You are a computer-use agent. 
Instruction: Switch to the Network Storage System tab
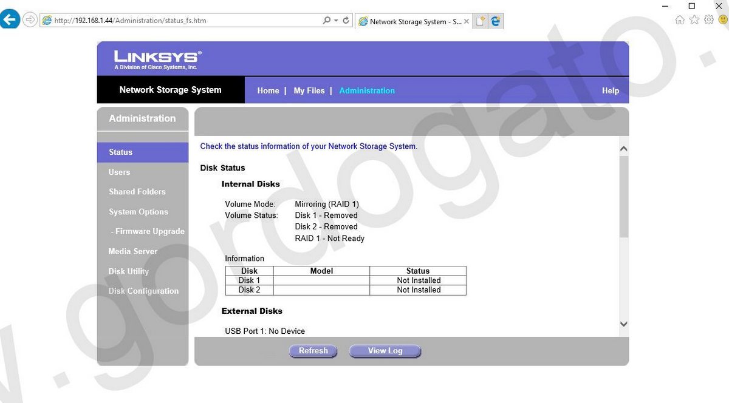pyautogui.click(x=410, y=20)
